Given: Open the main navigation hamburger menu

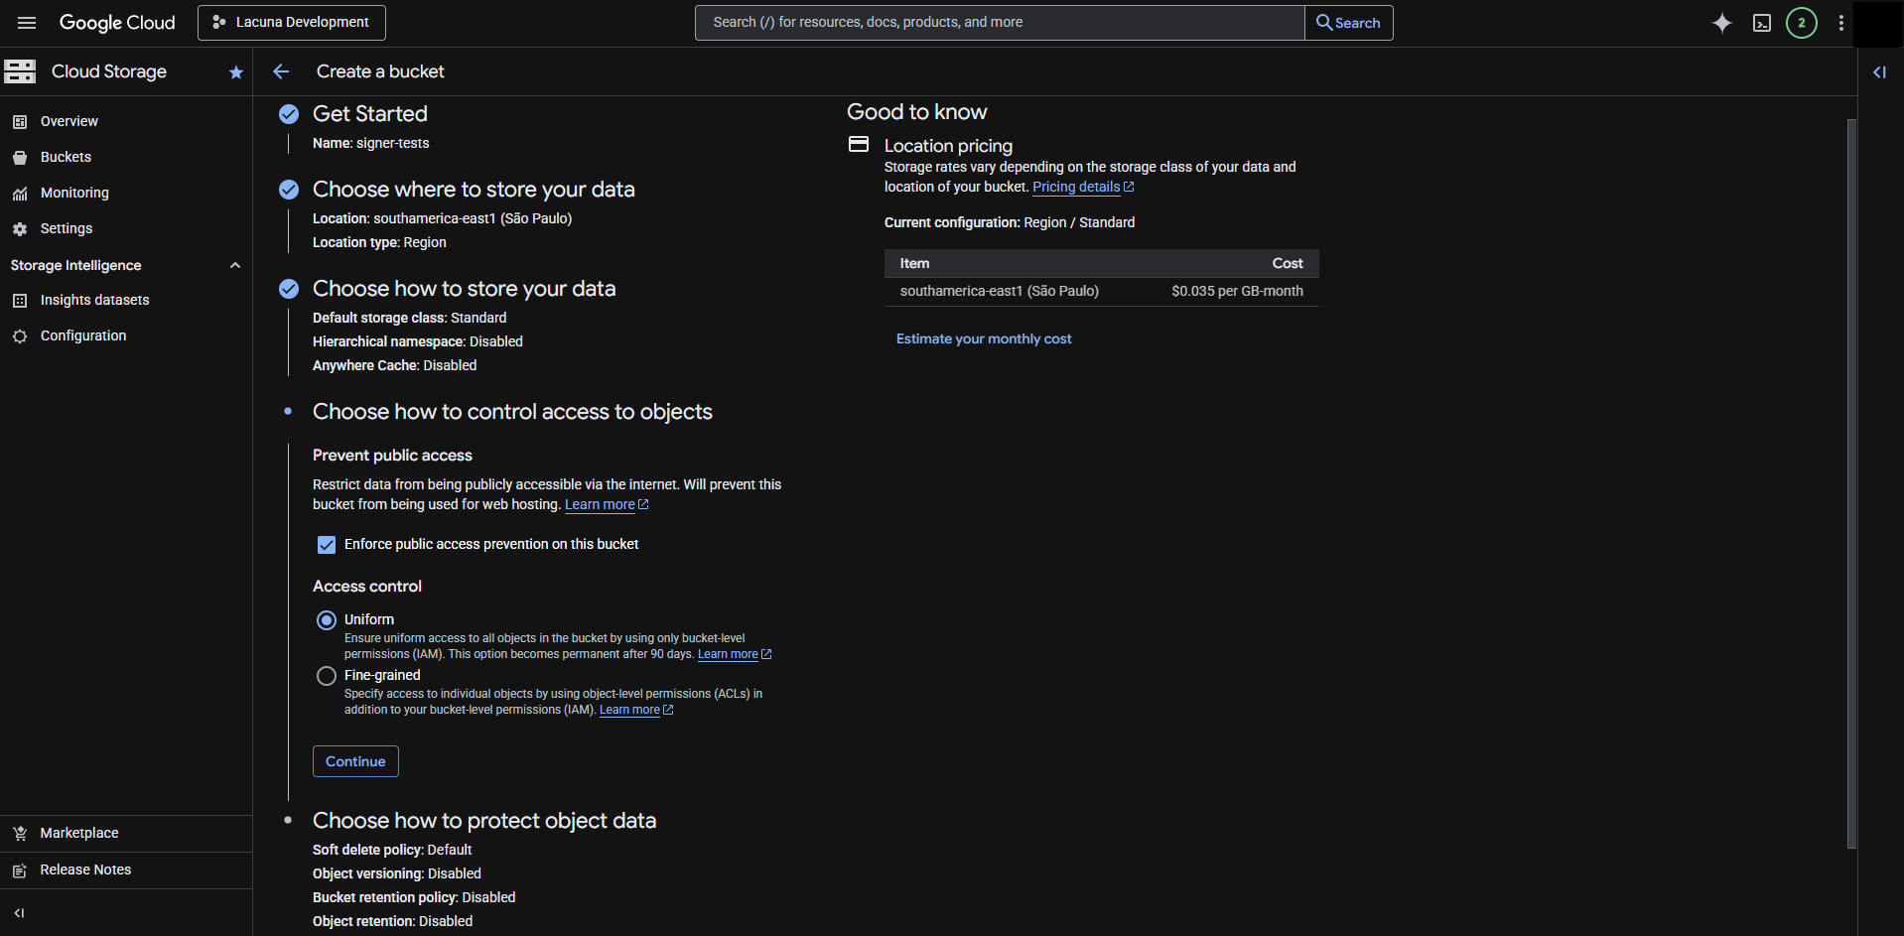Looking at the screenshot, I should (27, 23).
